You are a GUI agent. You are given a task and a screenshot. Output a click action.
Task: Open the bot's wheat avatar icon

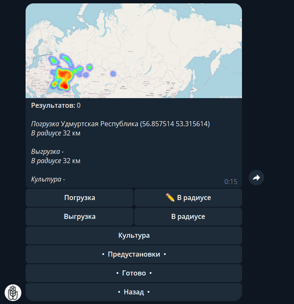[x=13, y=292]
